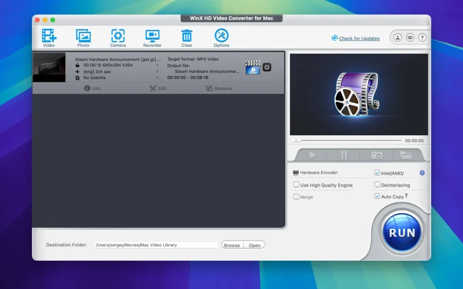Screen dimensions: 463x289
Task: Open help via question mark icon
Action: (422, 38)
